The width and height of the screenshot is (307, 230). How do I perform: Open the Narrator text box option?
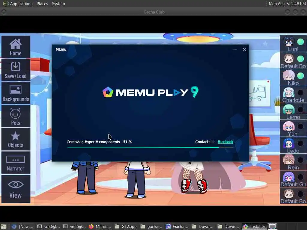(16, 163)
